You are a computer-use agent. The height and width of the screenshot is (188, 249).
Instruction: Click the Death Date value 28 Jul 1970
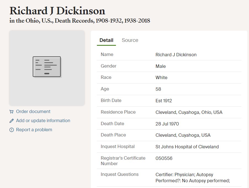point(167,124)
